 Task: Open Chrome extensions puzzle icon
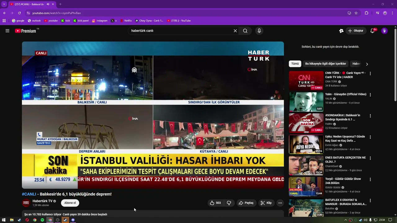coord(366,13)
